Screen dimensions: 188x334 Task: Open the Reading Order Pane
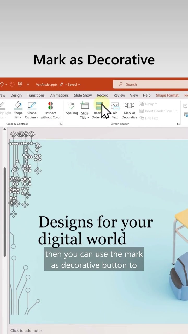click(x=99, y=111)
